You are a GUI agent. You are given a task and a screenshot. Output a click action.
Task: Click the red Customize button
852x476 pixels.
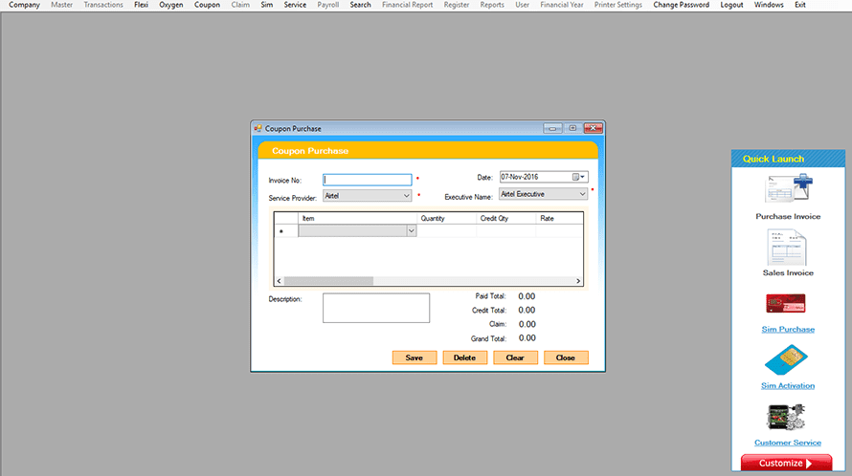[786, 463]
